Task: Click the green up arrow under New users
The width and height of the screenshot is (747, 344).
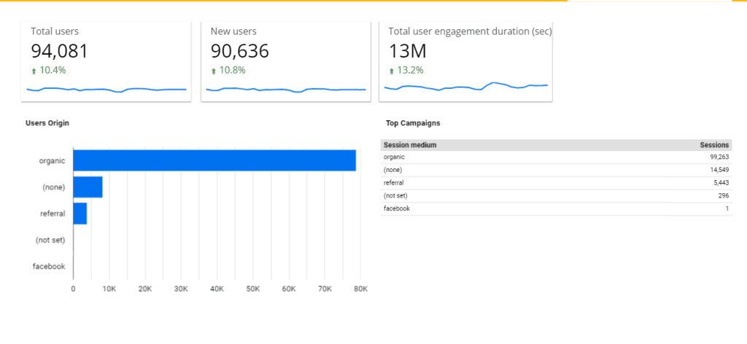Action: pyautogui.click(x=214, y=71)
